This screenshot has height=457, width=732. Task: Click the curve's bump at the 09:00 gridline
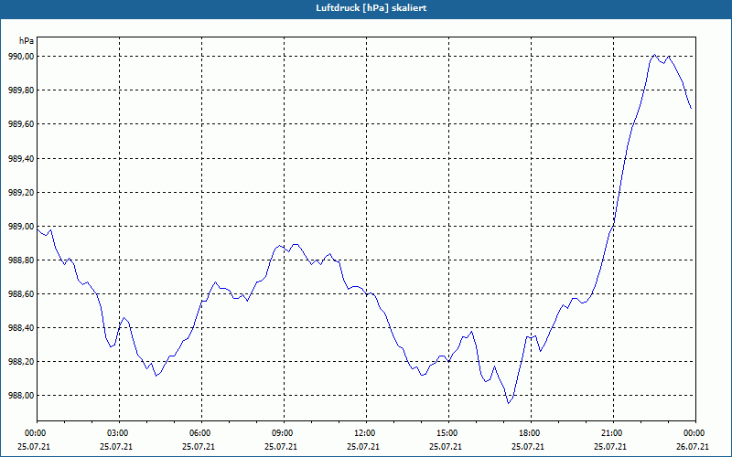(284, 248)
